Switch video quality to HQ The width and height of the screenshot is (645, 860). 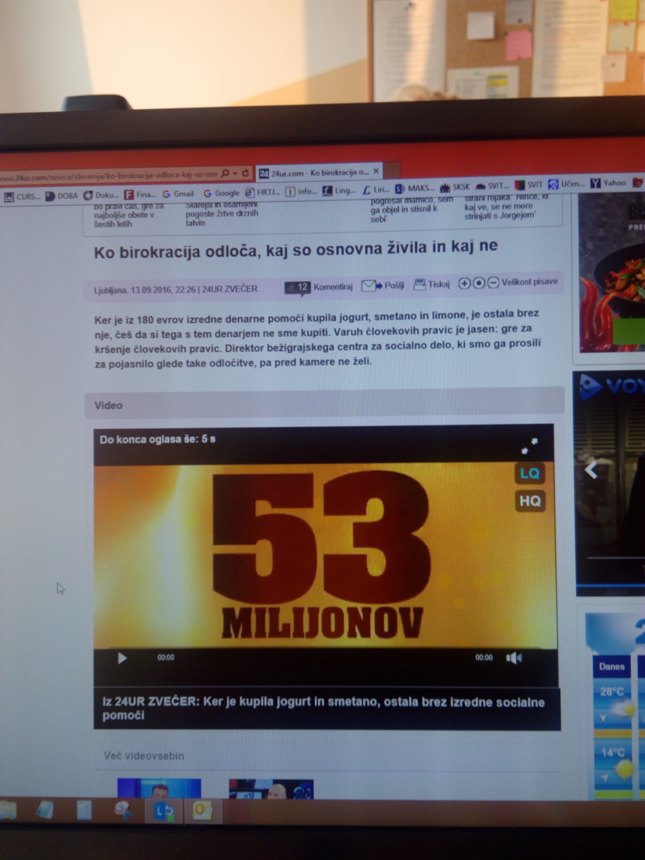point(530,501)
